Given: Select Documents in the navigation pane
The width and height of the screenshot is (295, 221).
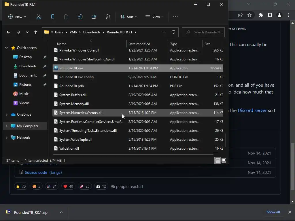Looking at the screenshot, I should pyautogui.click(x=28, y=75).
